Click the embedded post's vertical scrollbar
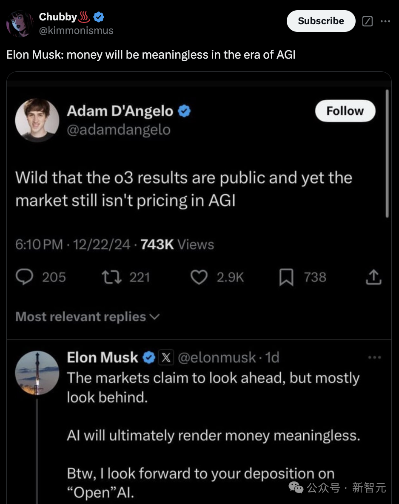This screenshot has width=399, height=504. click(x=387, y=154)
